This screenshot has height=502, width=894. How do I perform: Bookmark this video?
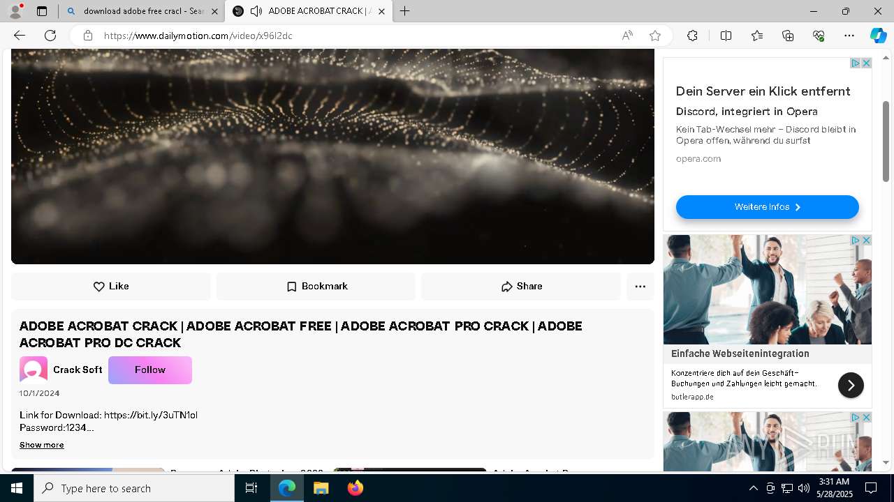coord(316,287)
